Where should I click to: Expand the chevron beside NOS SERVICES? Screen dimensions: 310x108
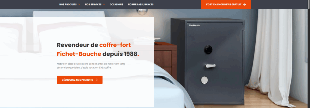click(104, 4)
